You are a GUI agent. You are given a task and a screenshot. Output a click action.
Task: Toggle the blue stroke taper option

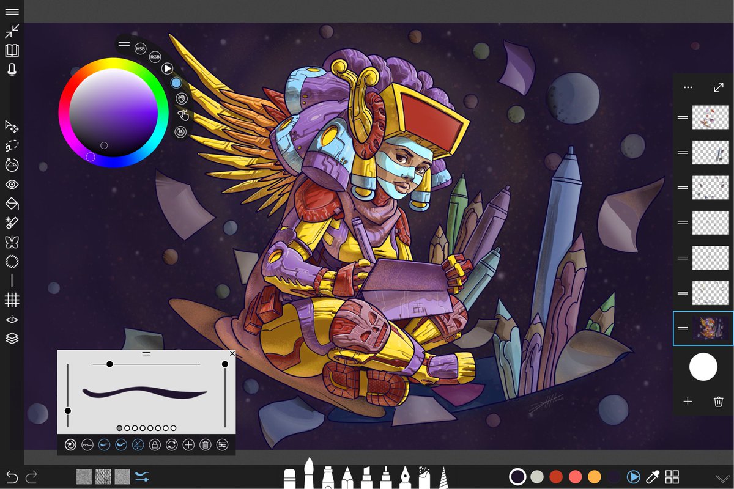(x=104, y=446)
